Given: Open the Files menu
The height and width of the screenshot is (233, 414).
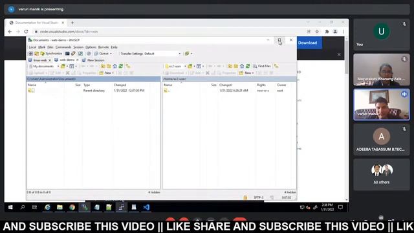Looking at the screenshot, I should pyautogui.click(x=50, y=47).
